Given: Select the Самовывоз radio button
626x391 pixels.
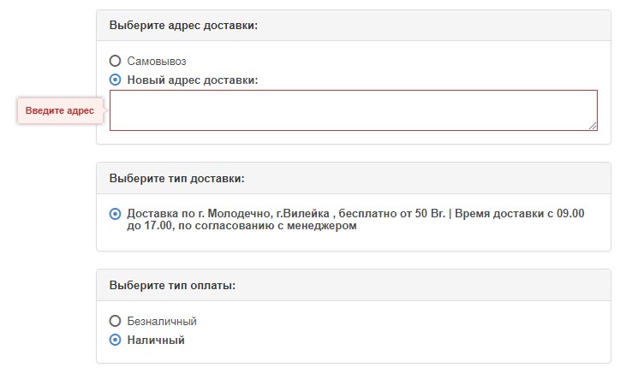Looking at the screenshot, I should point(116,62).
